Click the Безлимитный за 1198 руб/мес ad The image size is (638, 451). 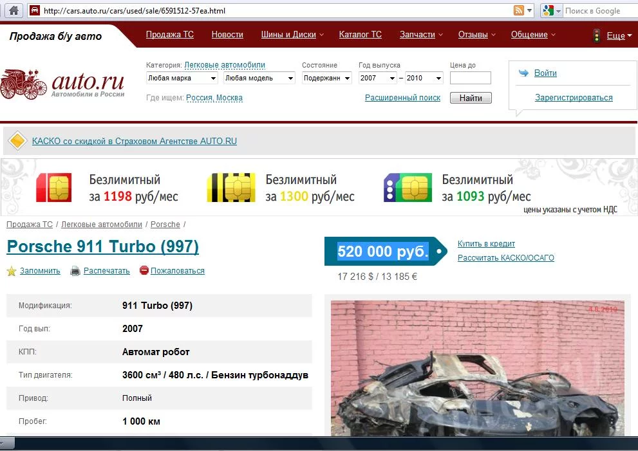click(133, 188)
